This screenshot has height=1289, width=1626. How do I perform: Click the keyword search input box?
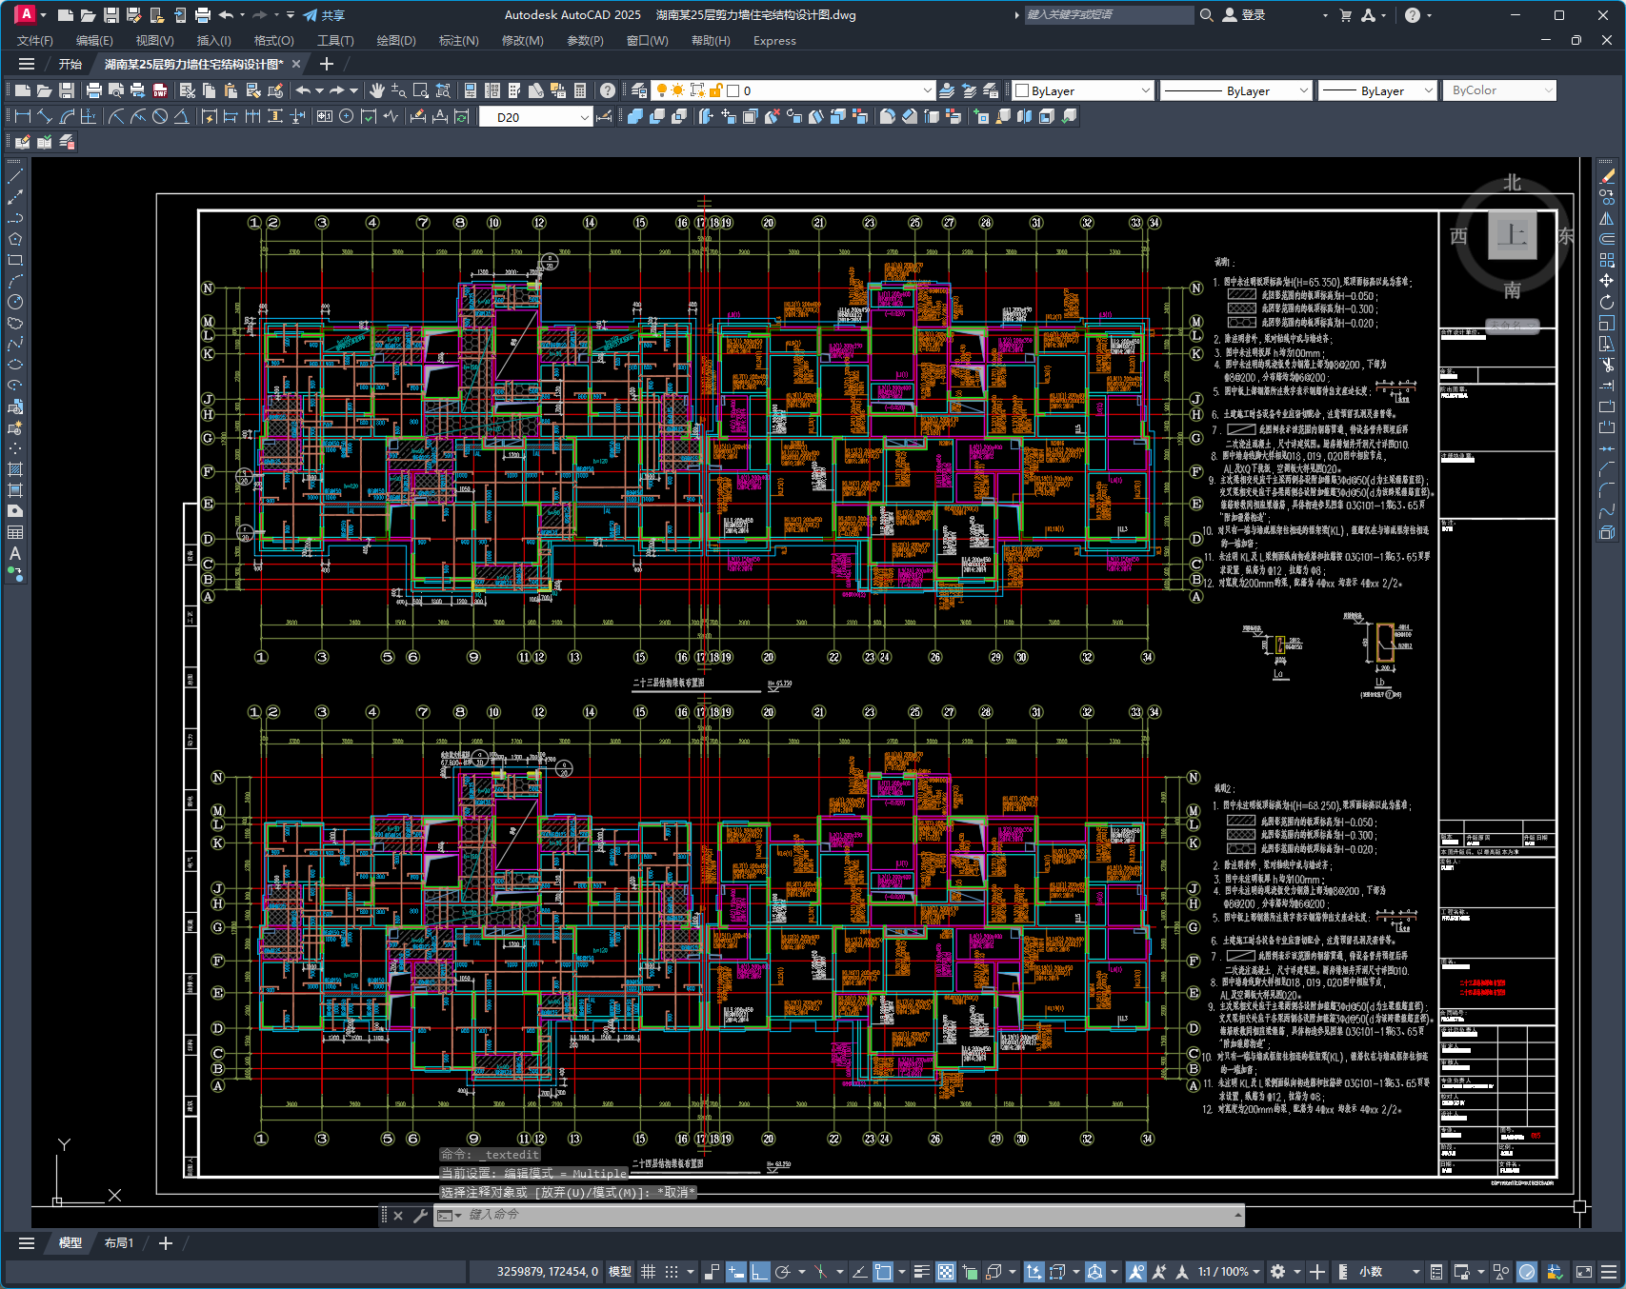[x=1108, y=15]
